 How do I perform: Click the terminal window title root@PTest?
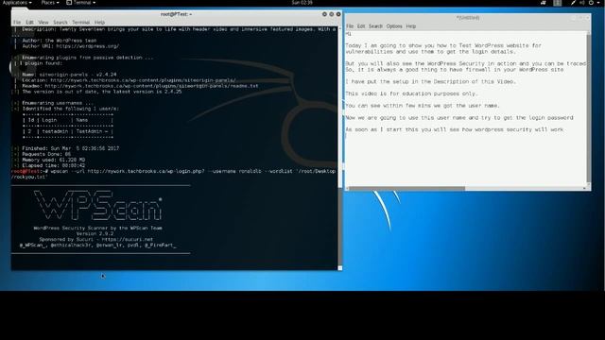point(177,14)
